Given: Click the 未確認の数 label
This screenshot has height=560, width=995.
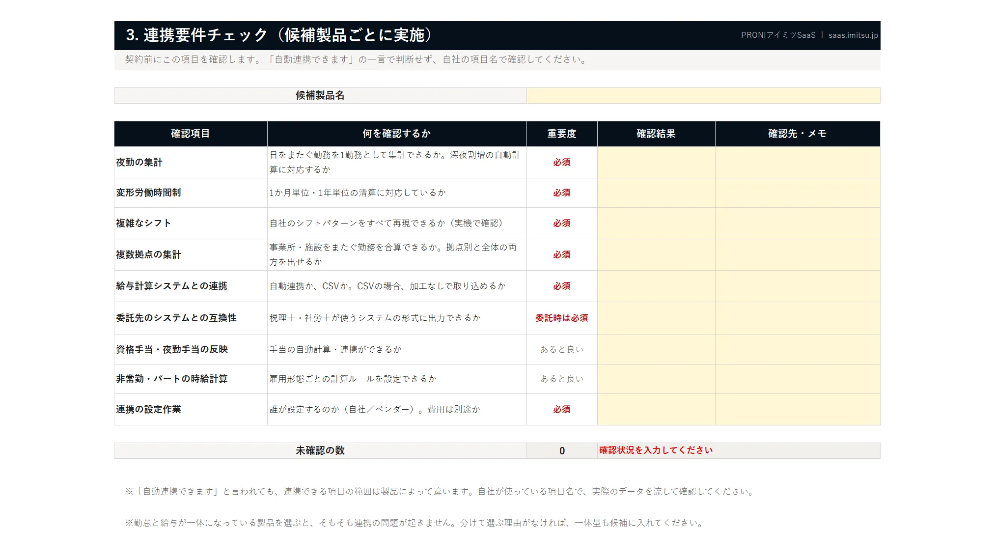Looking at the screenshot, I should (320, 450).
